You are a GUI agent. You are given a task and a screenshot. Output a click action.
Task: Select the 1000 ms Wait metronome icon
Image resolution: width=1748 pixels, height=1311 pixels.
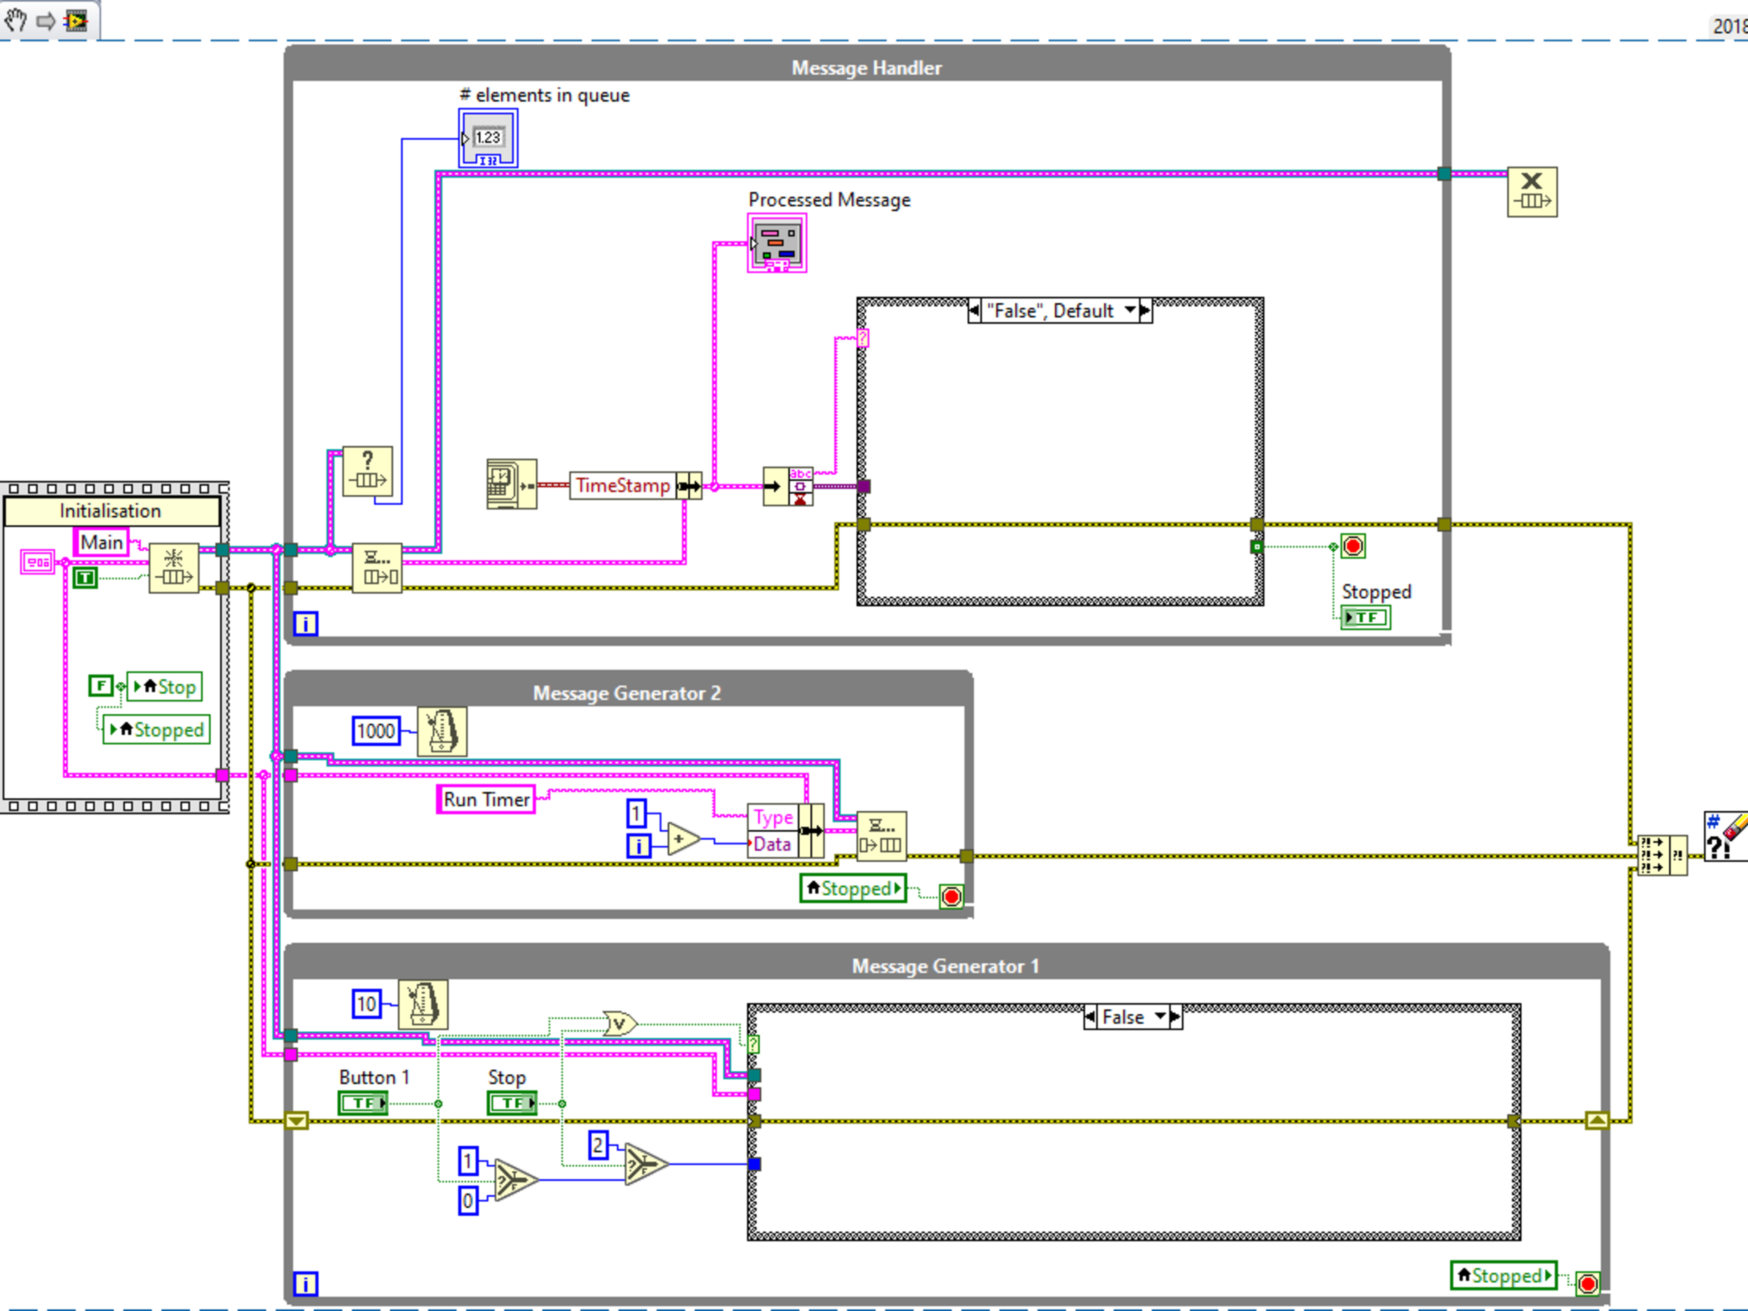coord(442,732)
